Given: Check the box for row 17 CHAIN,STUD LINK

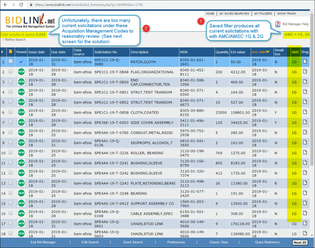Looking at the screenshot, I should [x=10, y=223].
